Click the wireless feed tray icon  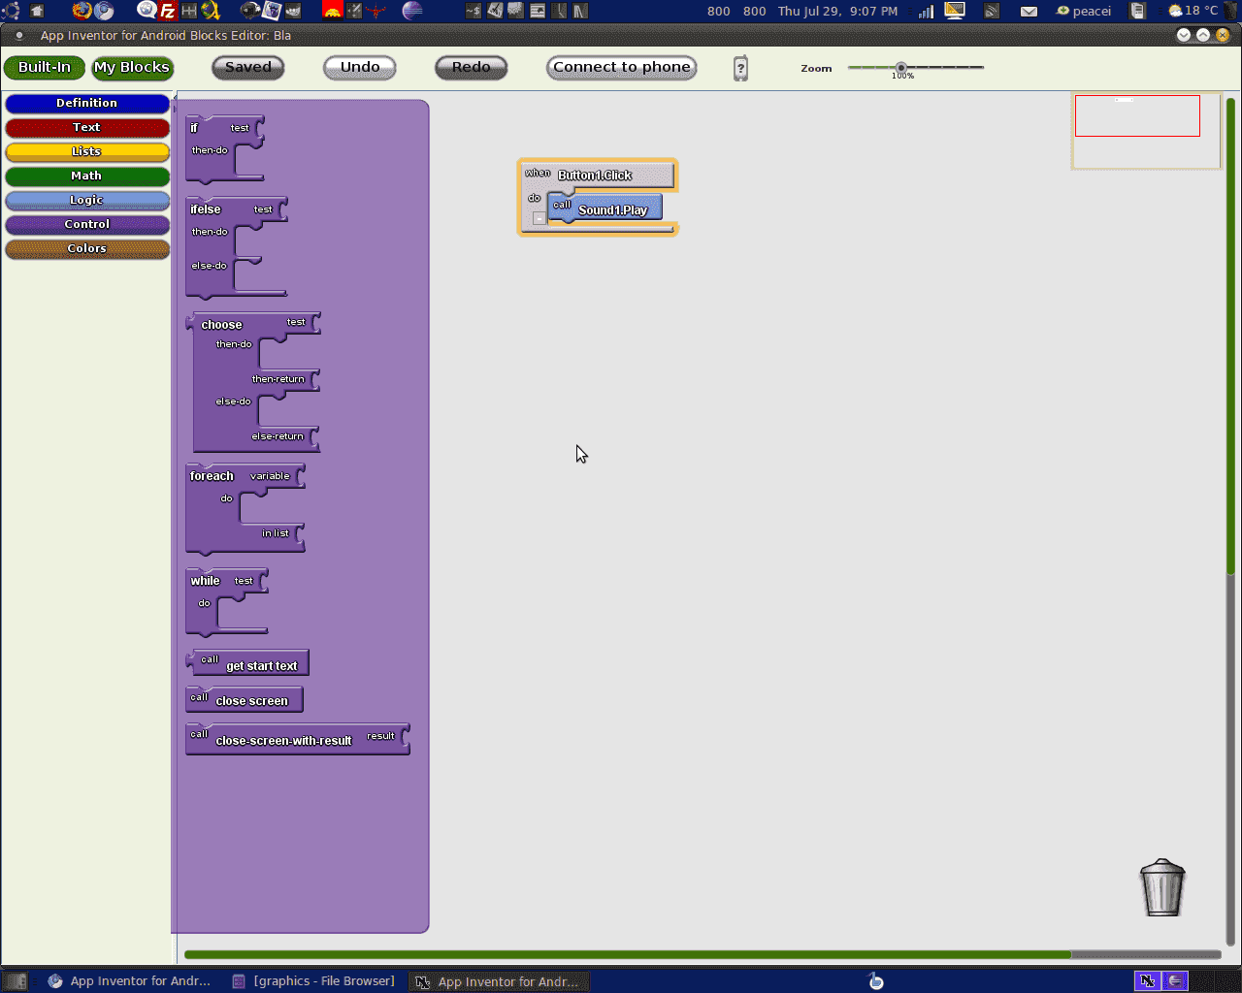(992, 11)
